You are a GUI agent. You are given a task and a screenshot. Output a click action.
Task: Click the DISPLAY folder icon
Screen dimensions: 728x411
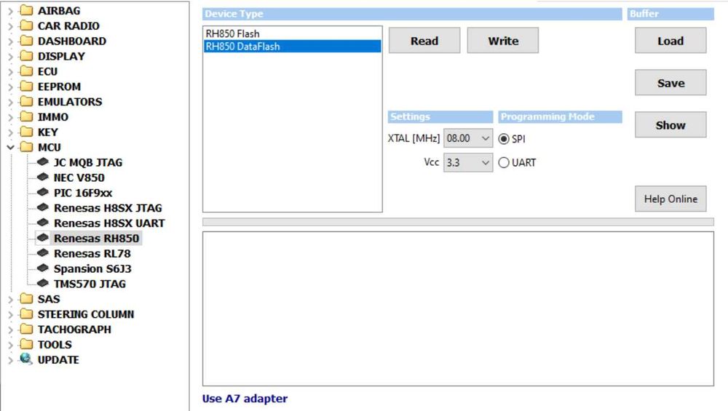point(26,56)
